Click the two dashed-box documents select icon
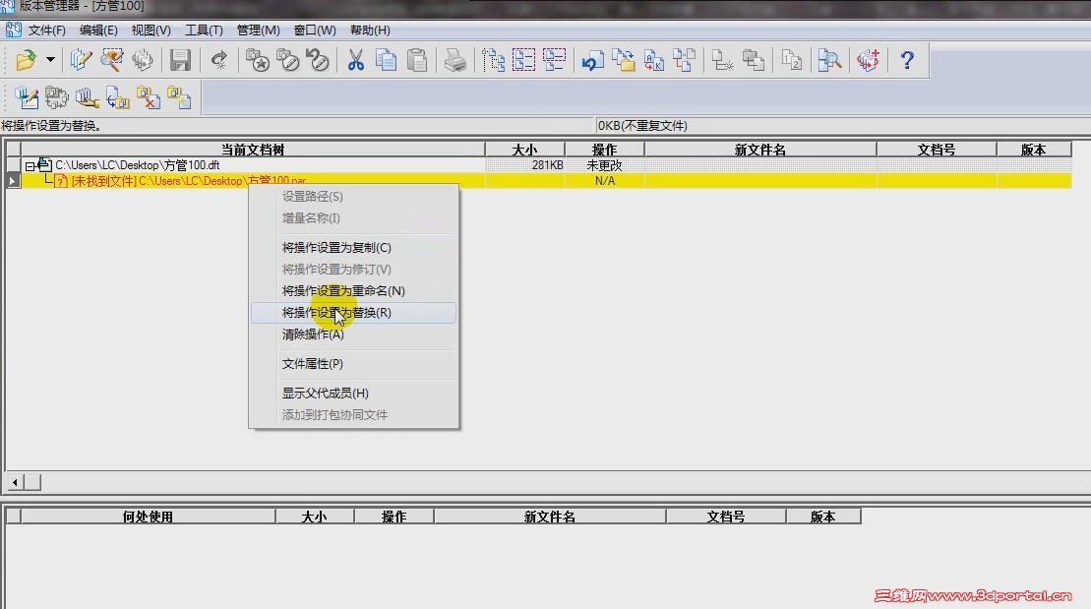The image size is (1091, 609). coord(524,60)
